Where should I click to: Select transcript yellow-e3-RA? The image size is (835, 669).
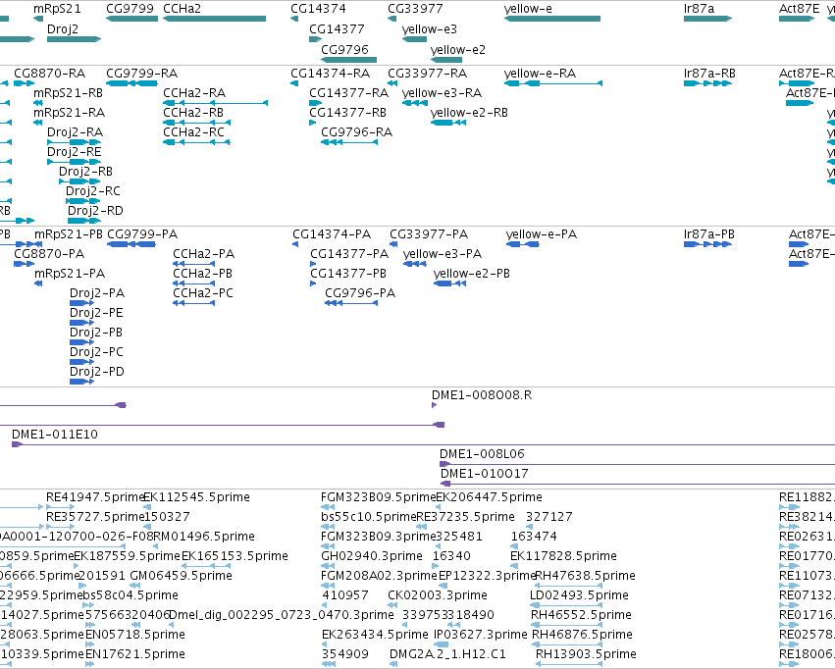click(415, 103)
